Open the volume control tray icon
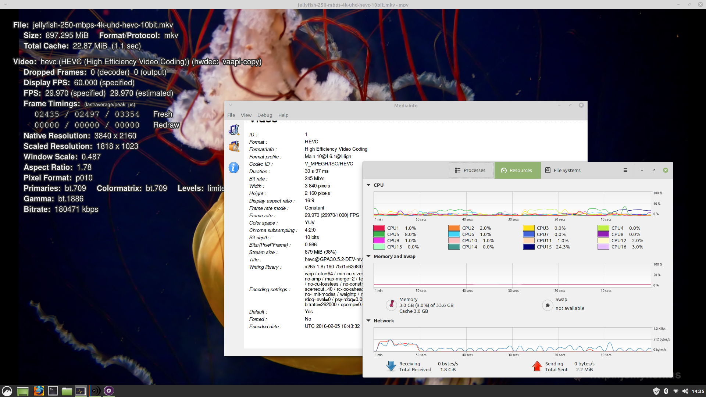The height and width of the screenshot is (397, 706). (685, 391)
